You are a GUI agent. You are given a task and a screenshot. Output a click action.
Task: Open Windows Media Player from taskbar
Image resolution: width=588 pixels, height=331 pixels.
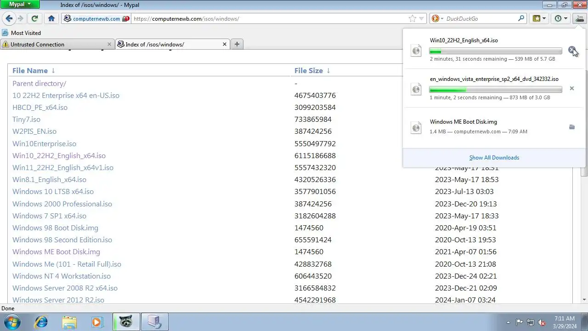[97, 322]
